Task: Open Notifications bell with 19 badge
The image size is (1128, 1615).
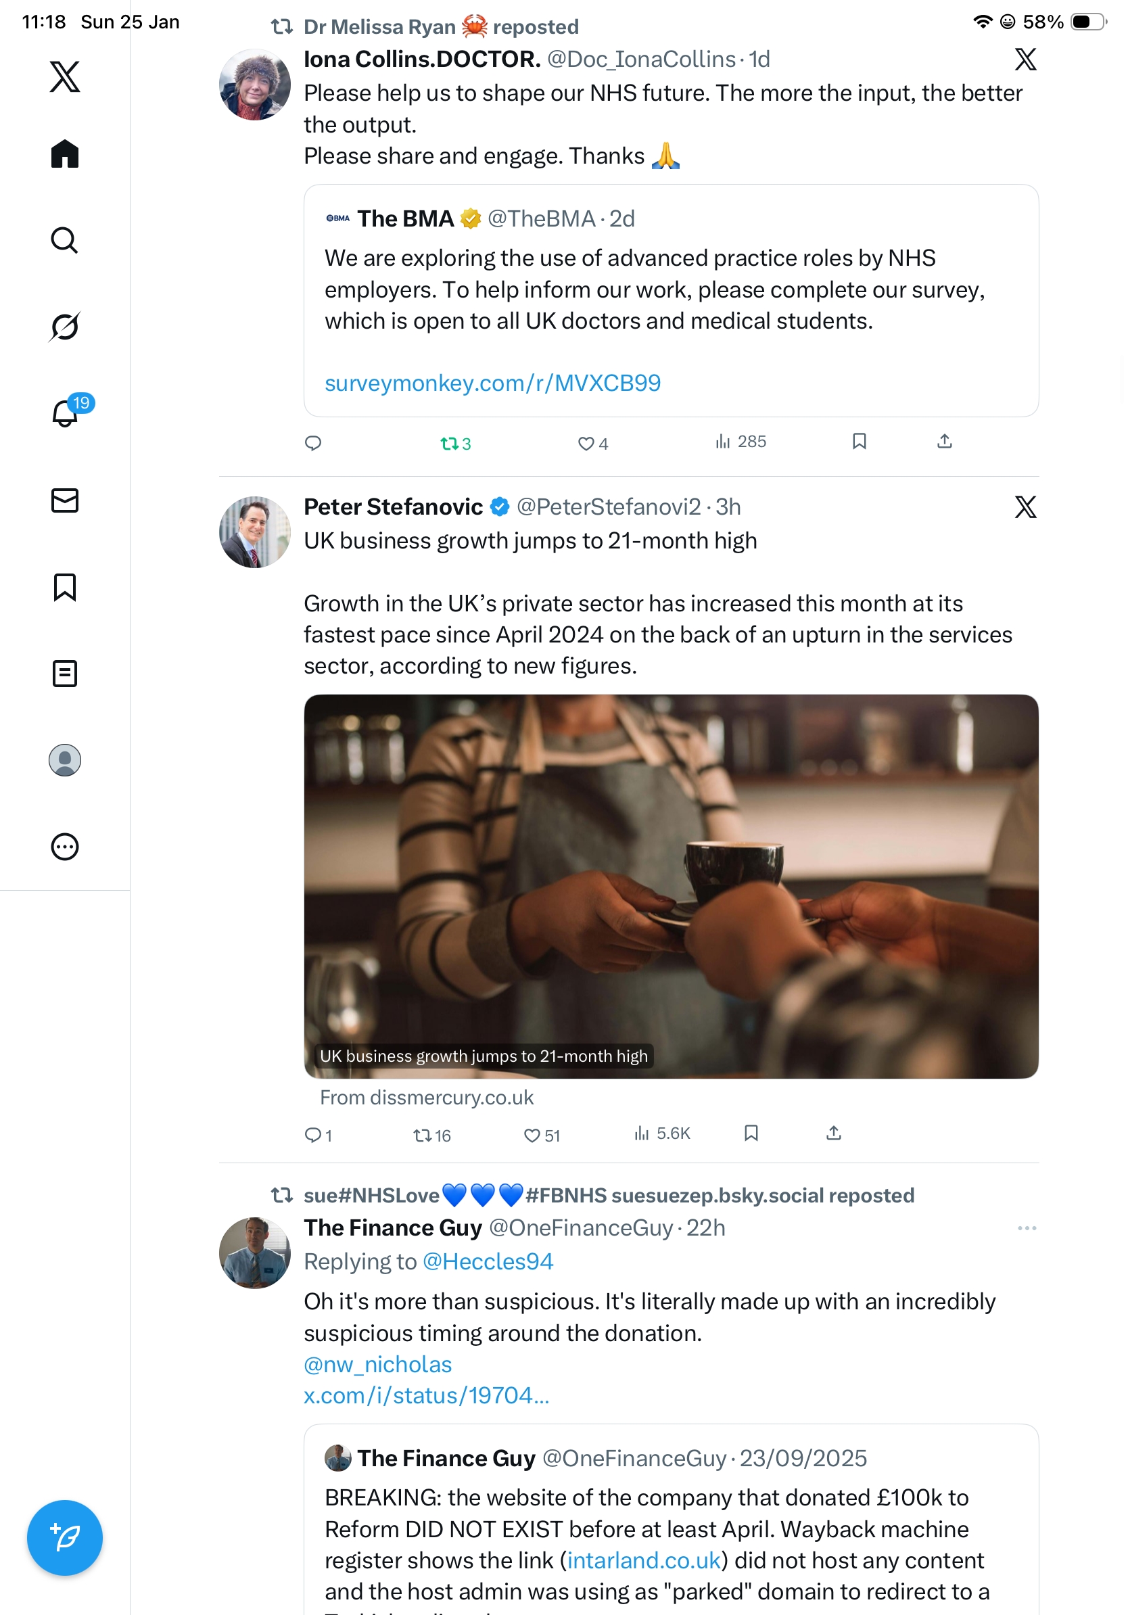Action: (66, 413)
